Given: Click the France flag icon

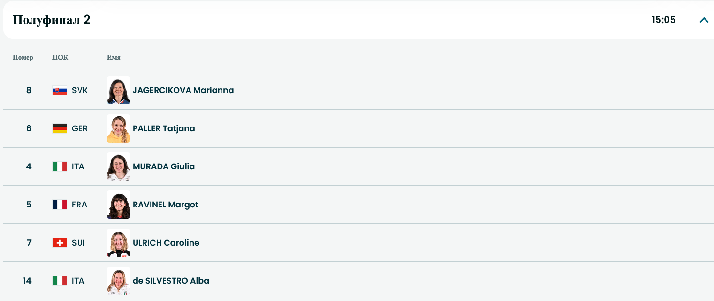Looking at the screenshot, I should click(59, 205).
